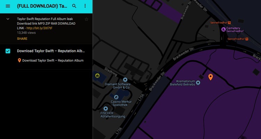The height and width of the screenshot is (139, 261).
Task: Open the three-dot overflow menu
Action: [x=85, y=6]
